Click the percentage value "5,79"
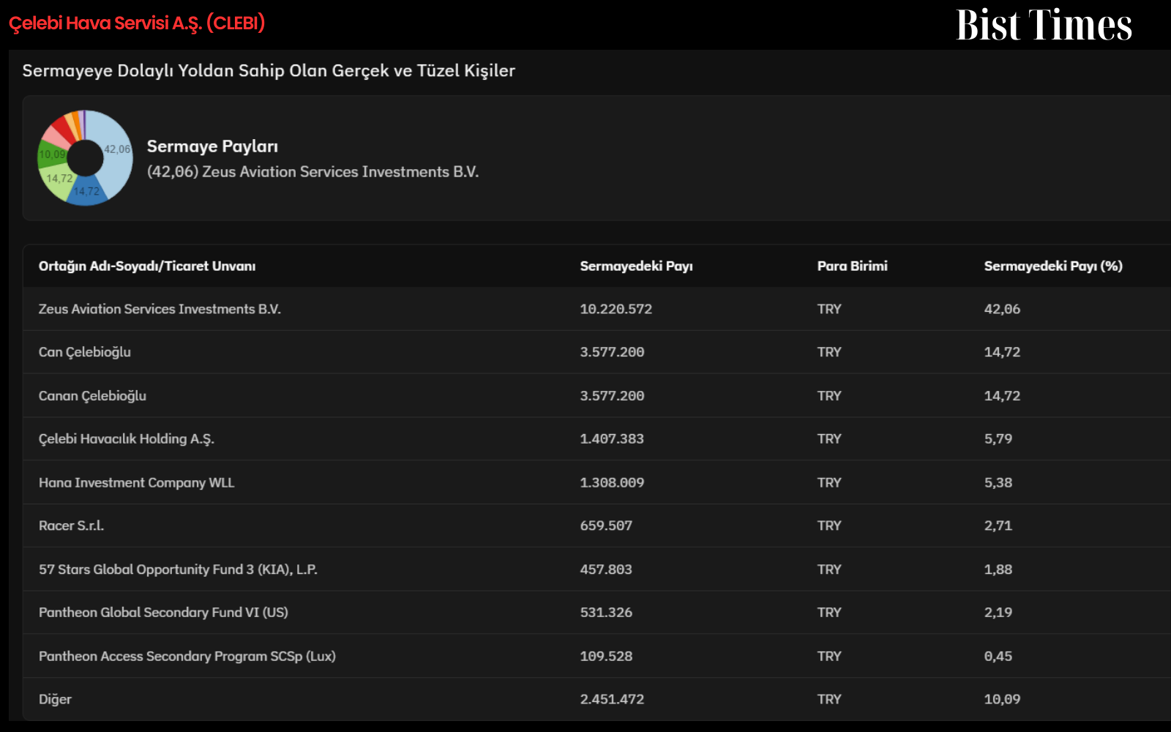1171x732 pixels. click(998, 439)
